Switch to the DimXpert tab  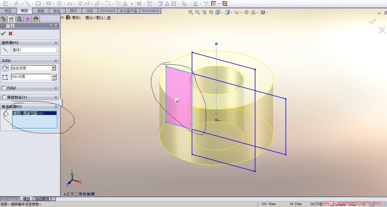(108, 11)
